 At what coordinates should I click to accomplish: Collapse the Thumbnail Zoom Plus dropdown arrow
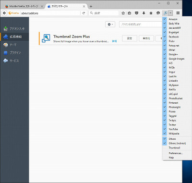[170, 13]
